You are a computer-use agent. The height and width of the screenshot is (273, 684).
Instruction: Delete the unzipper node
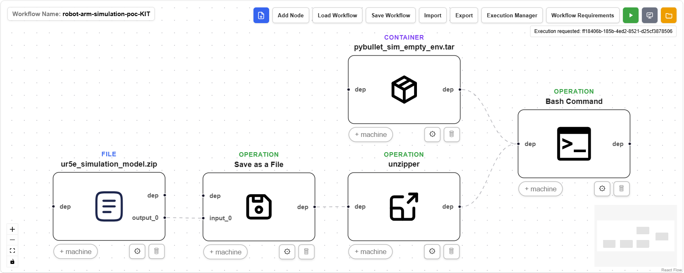(x=451, y=251)
